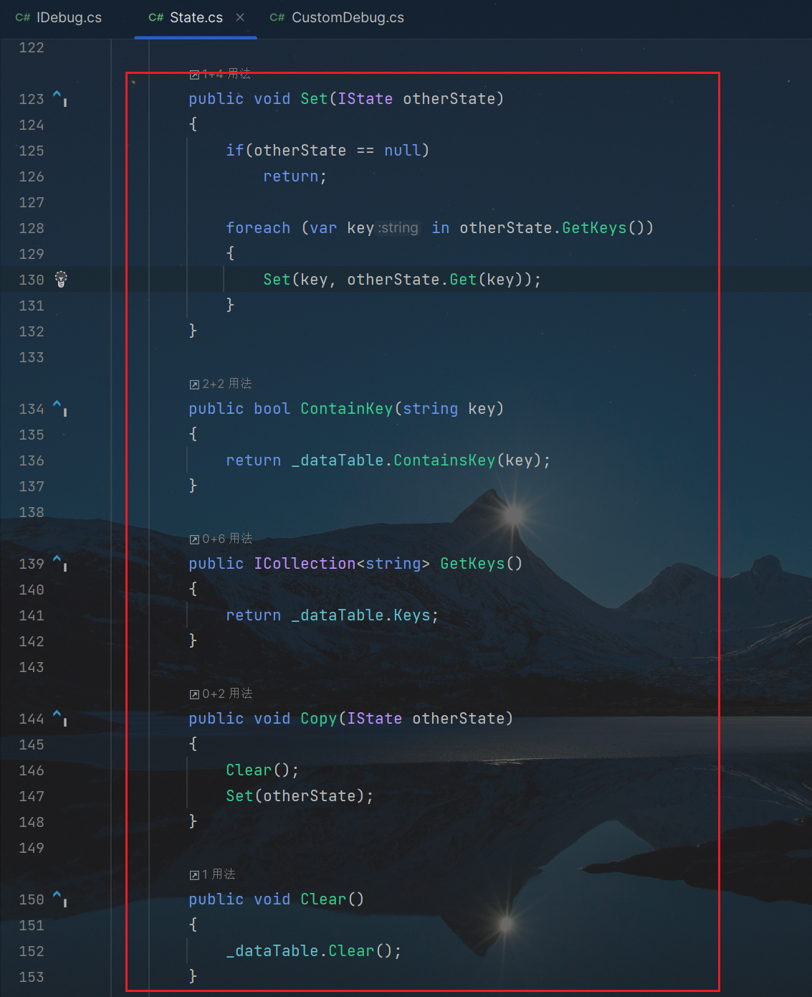The height and width of the screenshot is (997, 812).
Task: Click line number 122 in the gutter
Action: (x=32, y=47)
